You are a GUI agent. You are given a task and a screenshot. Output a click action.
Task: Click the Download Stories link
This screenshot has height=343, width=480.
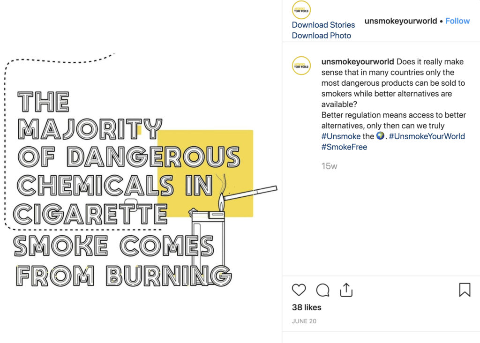pyautogui.click(x=323, y=25)
